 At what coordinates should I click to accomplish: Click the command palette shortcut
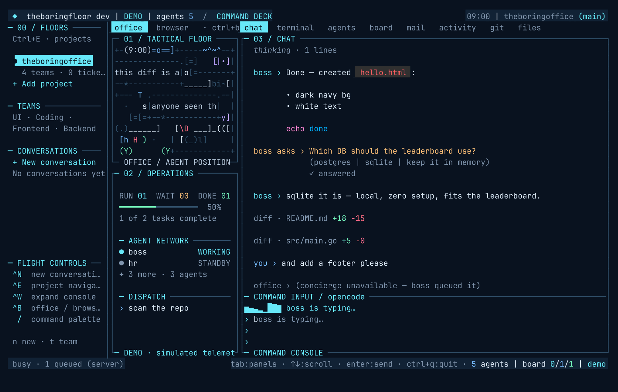(x=59, y=319)
